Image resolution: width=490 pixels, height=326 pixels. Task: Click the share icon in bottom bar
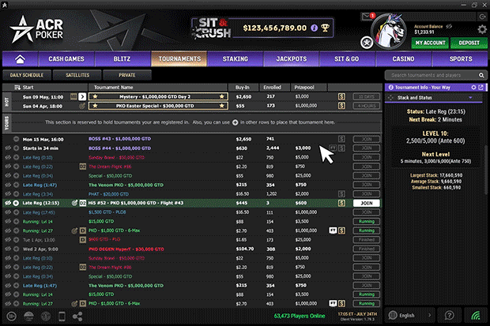coord(77,317)
